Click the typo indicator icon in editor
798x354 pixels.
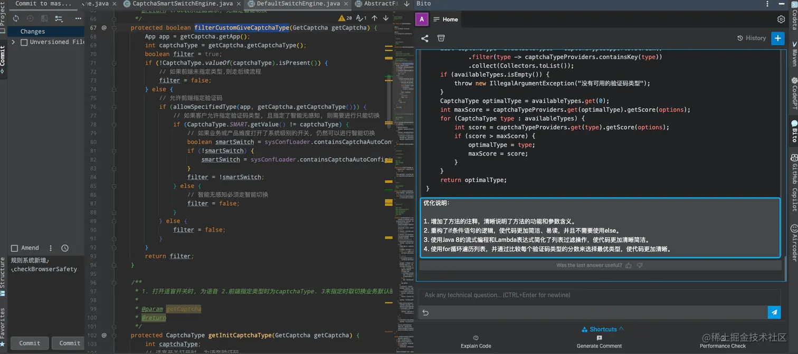(361, 18)
